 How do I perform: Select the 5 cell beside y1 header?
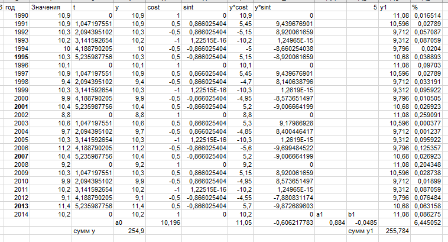coord(362,7)
